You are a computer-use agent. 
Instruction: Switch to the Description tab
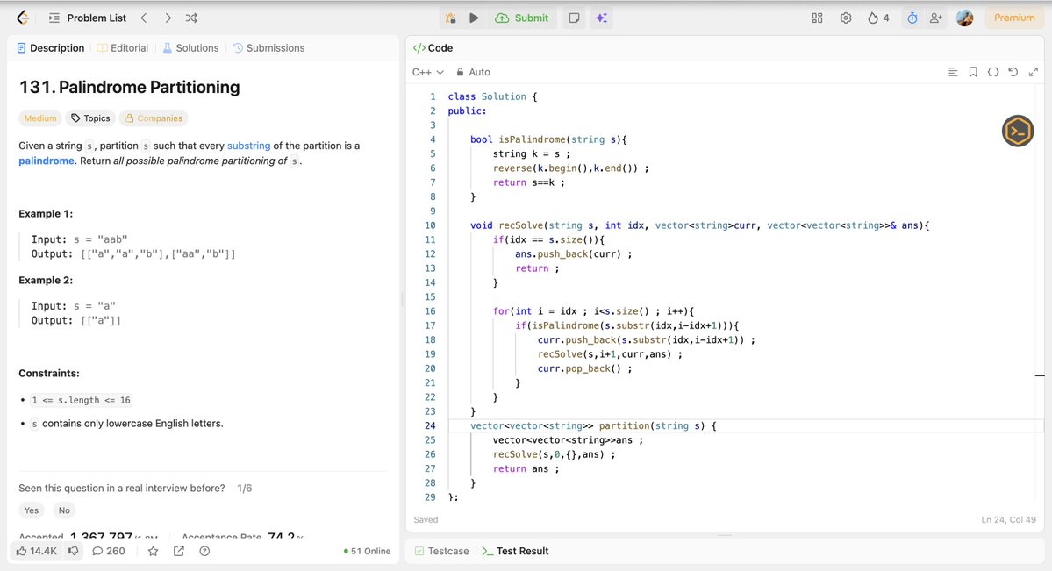(x=51, y=47)
